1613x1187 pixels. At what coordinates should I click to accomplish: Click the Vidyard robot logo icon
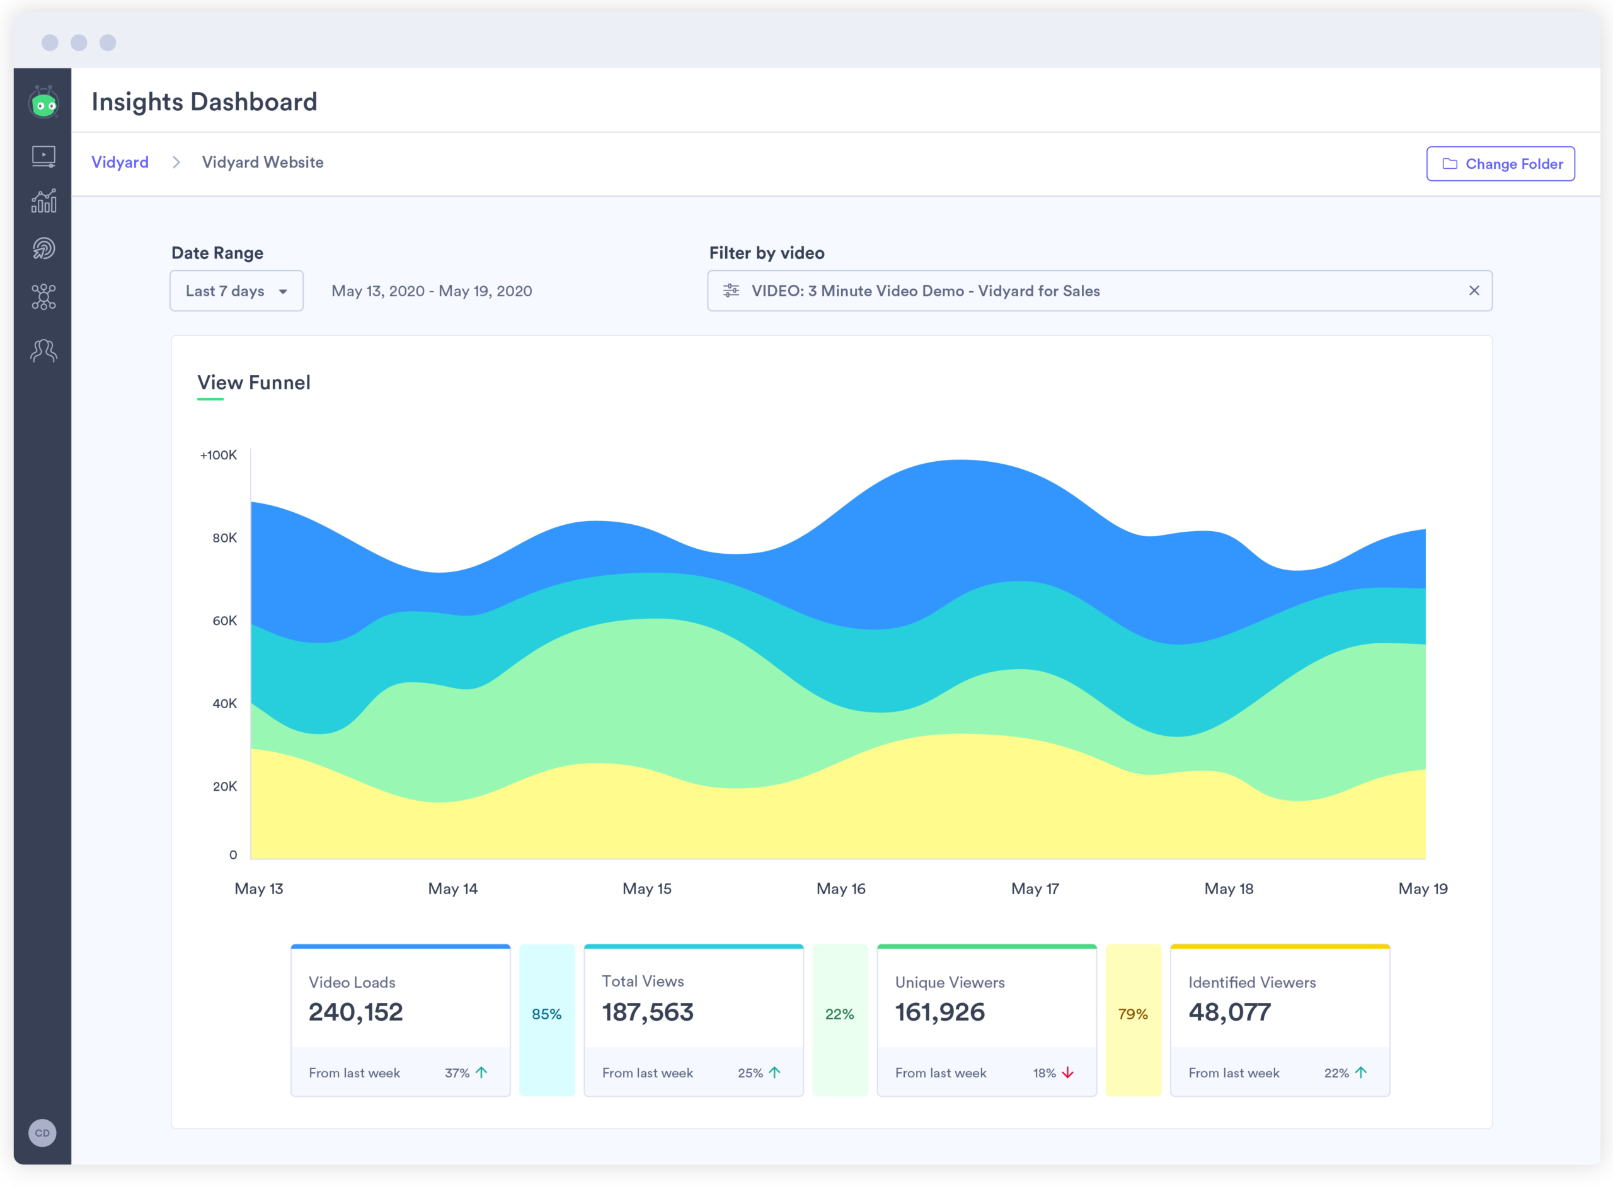click(44, 103)
